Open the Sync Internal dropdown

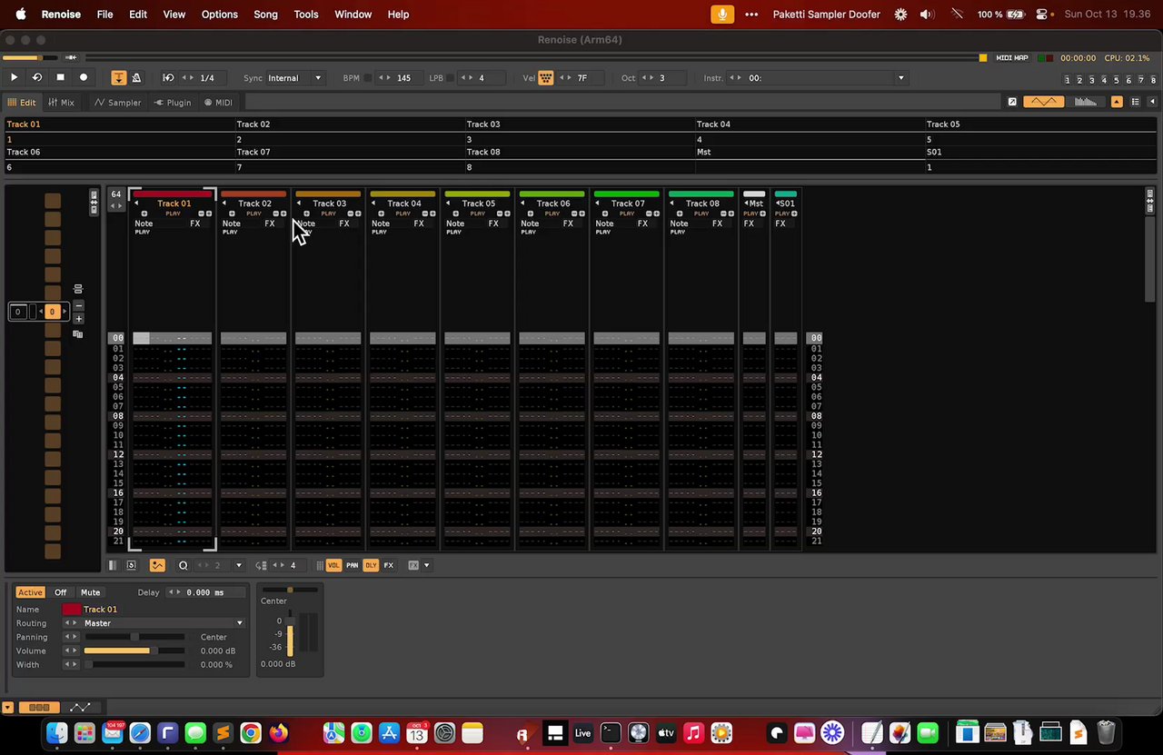click(294, 78)
